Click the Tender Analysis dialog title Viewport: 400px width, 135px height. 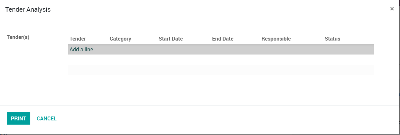(28, 10)
